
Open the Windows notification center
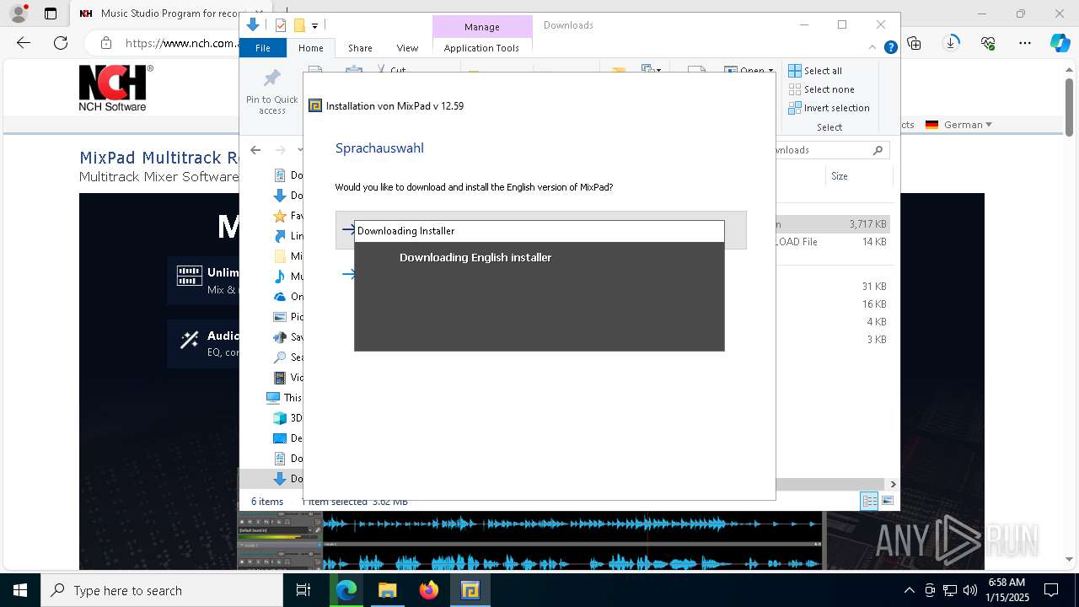(x=1051, y=590)
